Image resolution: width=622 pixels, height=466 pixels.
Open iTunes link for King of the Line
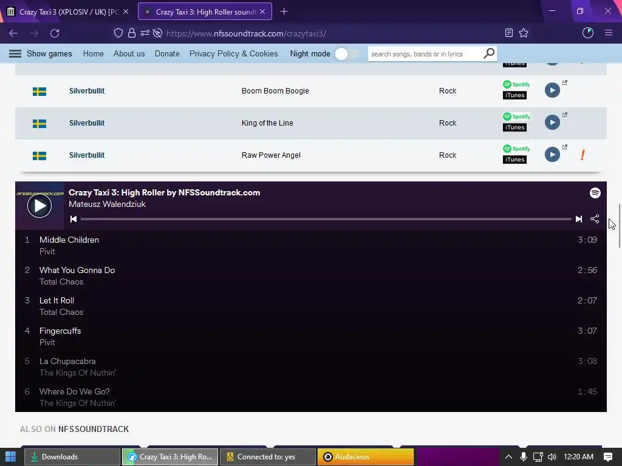[x=515, y=127]
